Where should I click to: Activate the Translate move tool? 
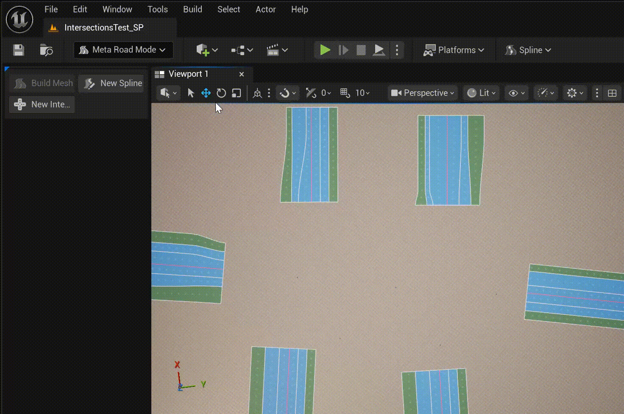click(x=206, y=93)
